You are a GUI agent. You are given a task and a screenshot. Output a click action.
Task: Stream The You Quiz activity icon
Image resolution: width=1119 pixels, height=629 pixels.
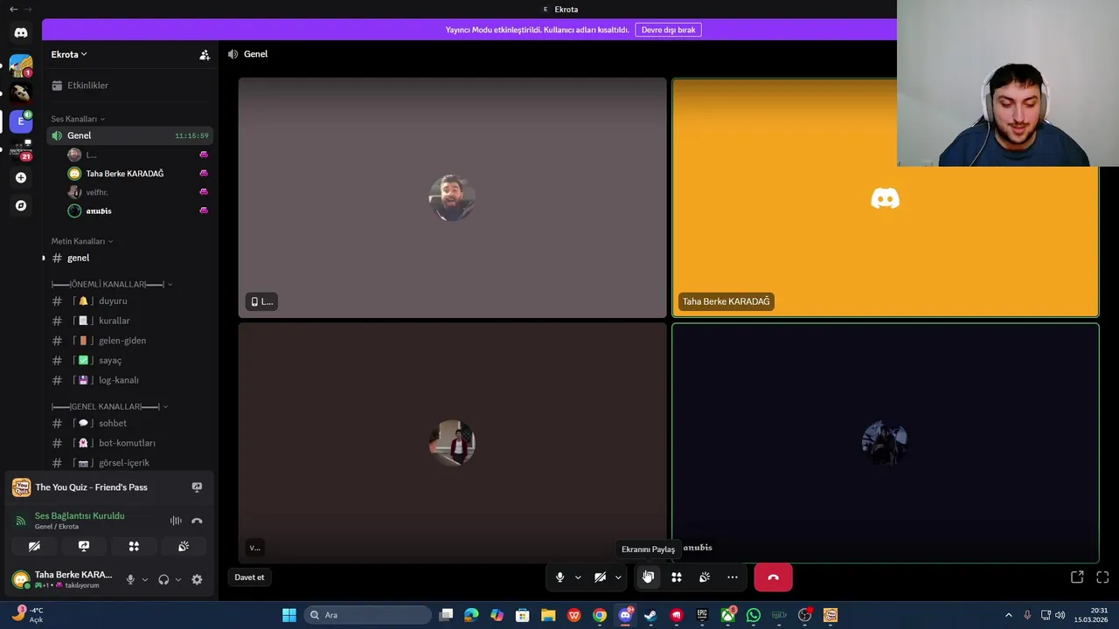coord(197,487)
